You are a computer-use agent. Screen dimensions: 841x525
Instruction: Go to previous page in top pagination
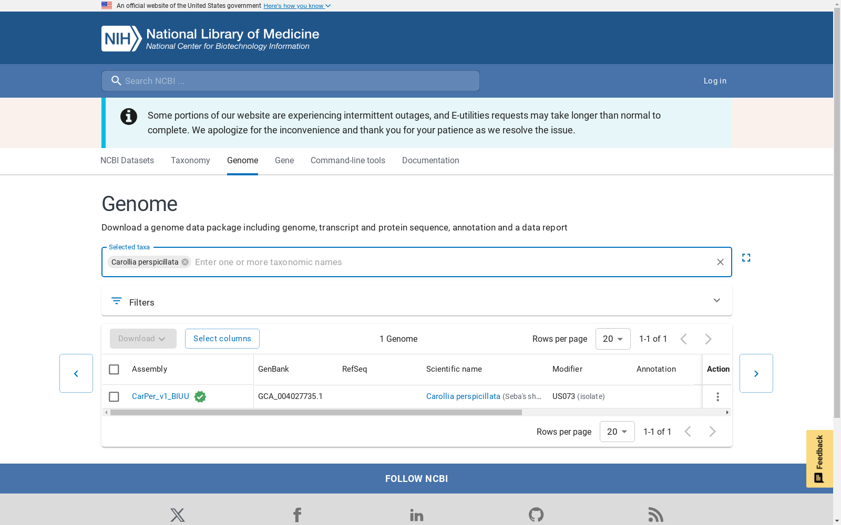point(683,339)
